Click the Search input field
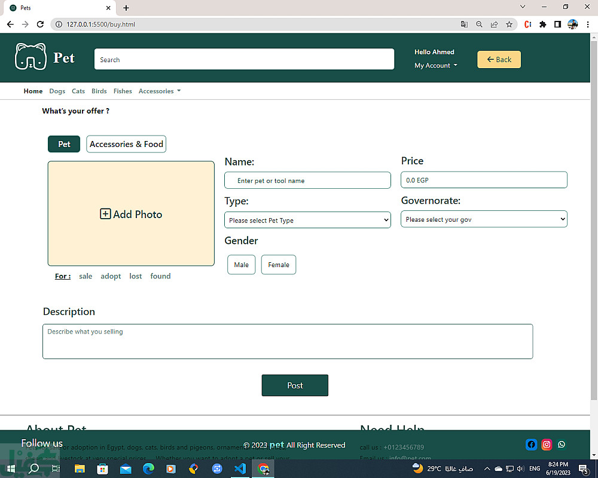This screenshot has width=598, height=478. coord(244,59)
